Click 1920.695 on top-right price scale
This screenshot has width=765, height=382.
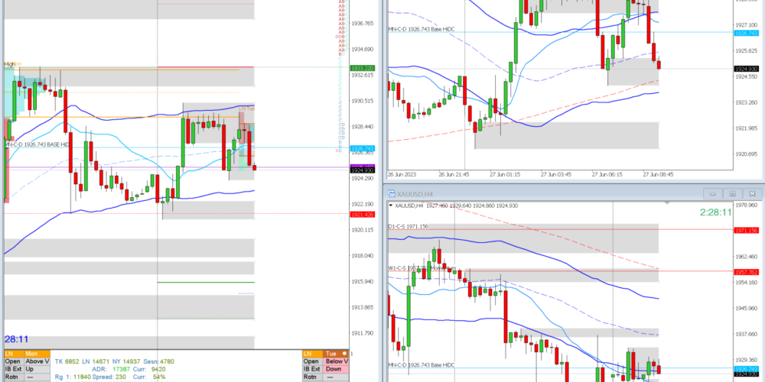[747, 154]
